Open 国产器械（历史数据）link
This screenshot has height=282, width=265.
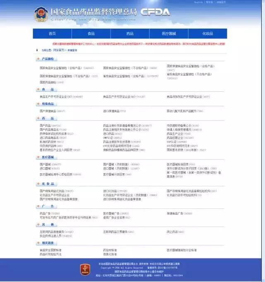point(121,165)
